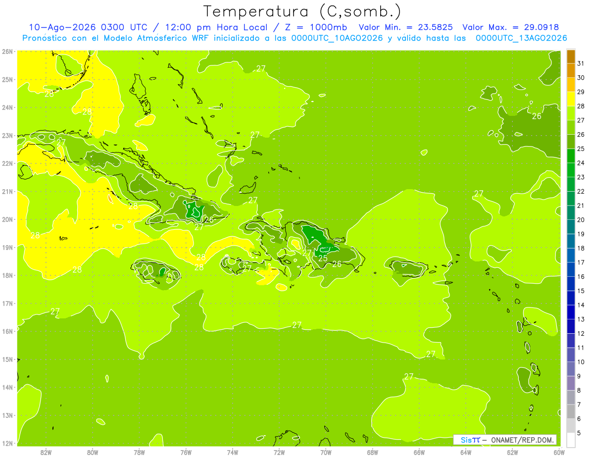Click the blue swatch between 16 and 17

[x=571, y=269]
